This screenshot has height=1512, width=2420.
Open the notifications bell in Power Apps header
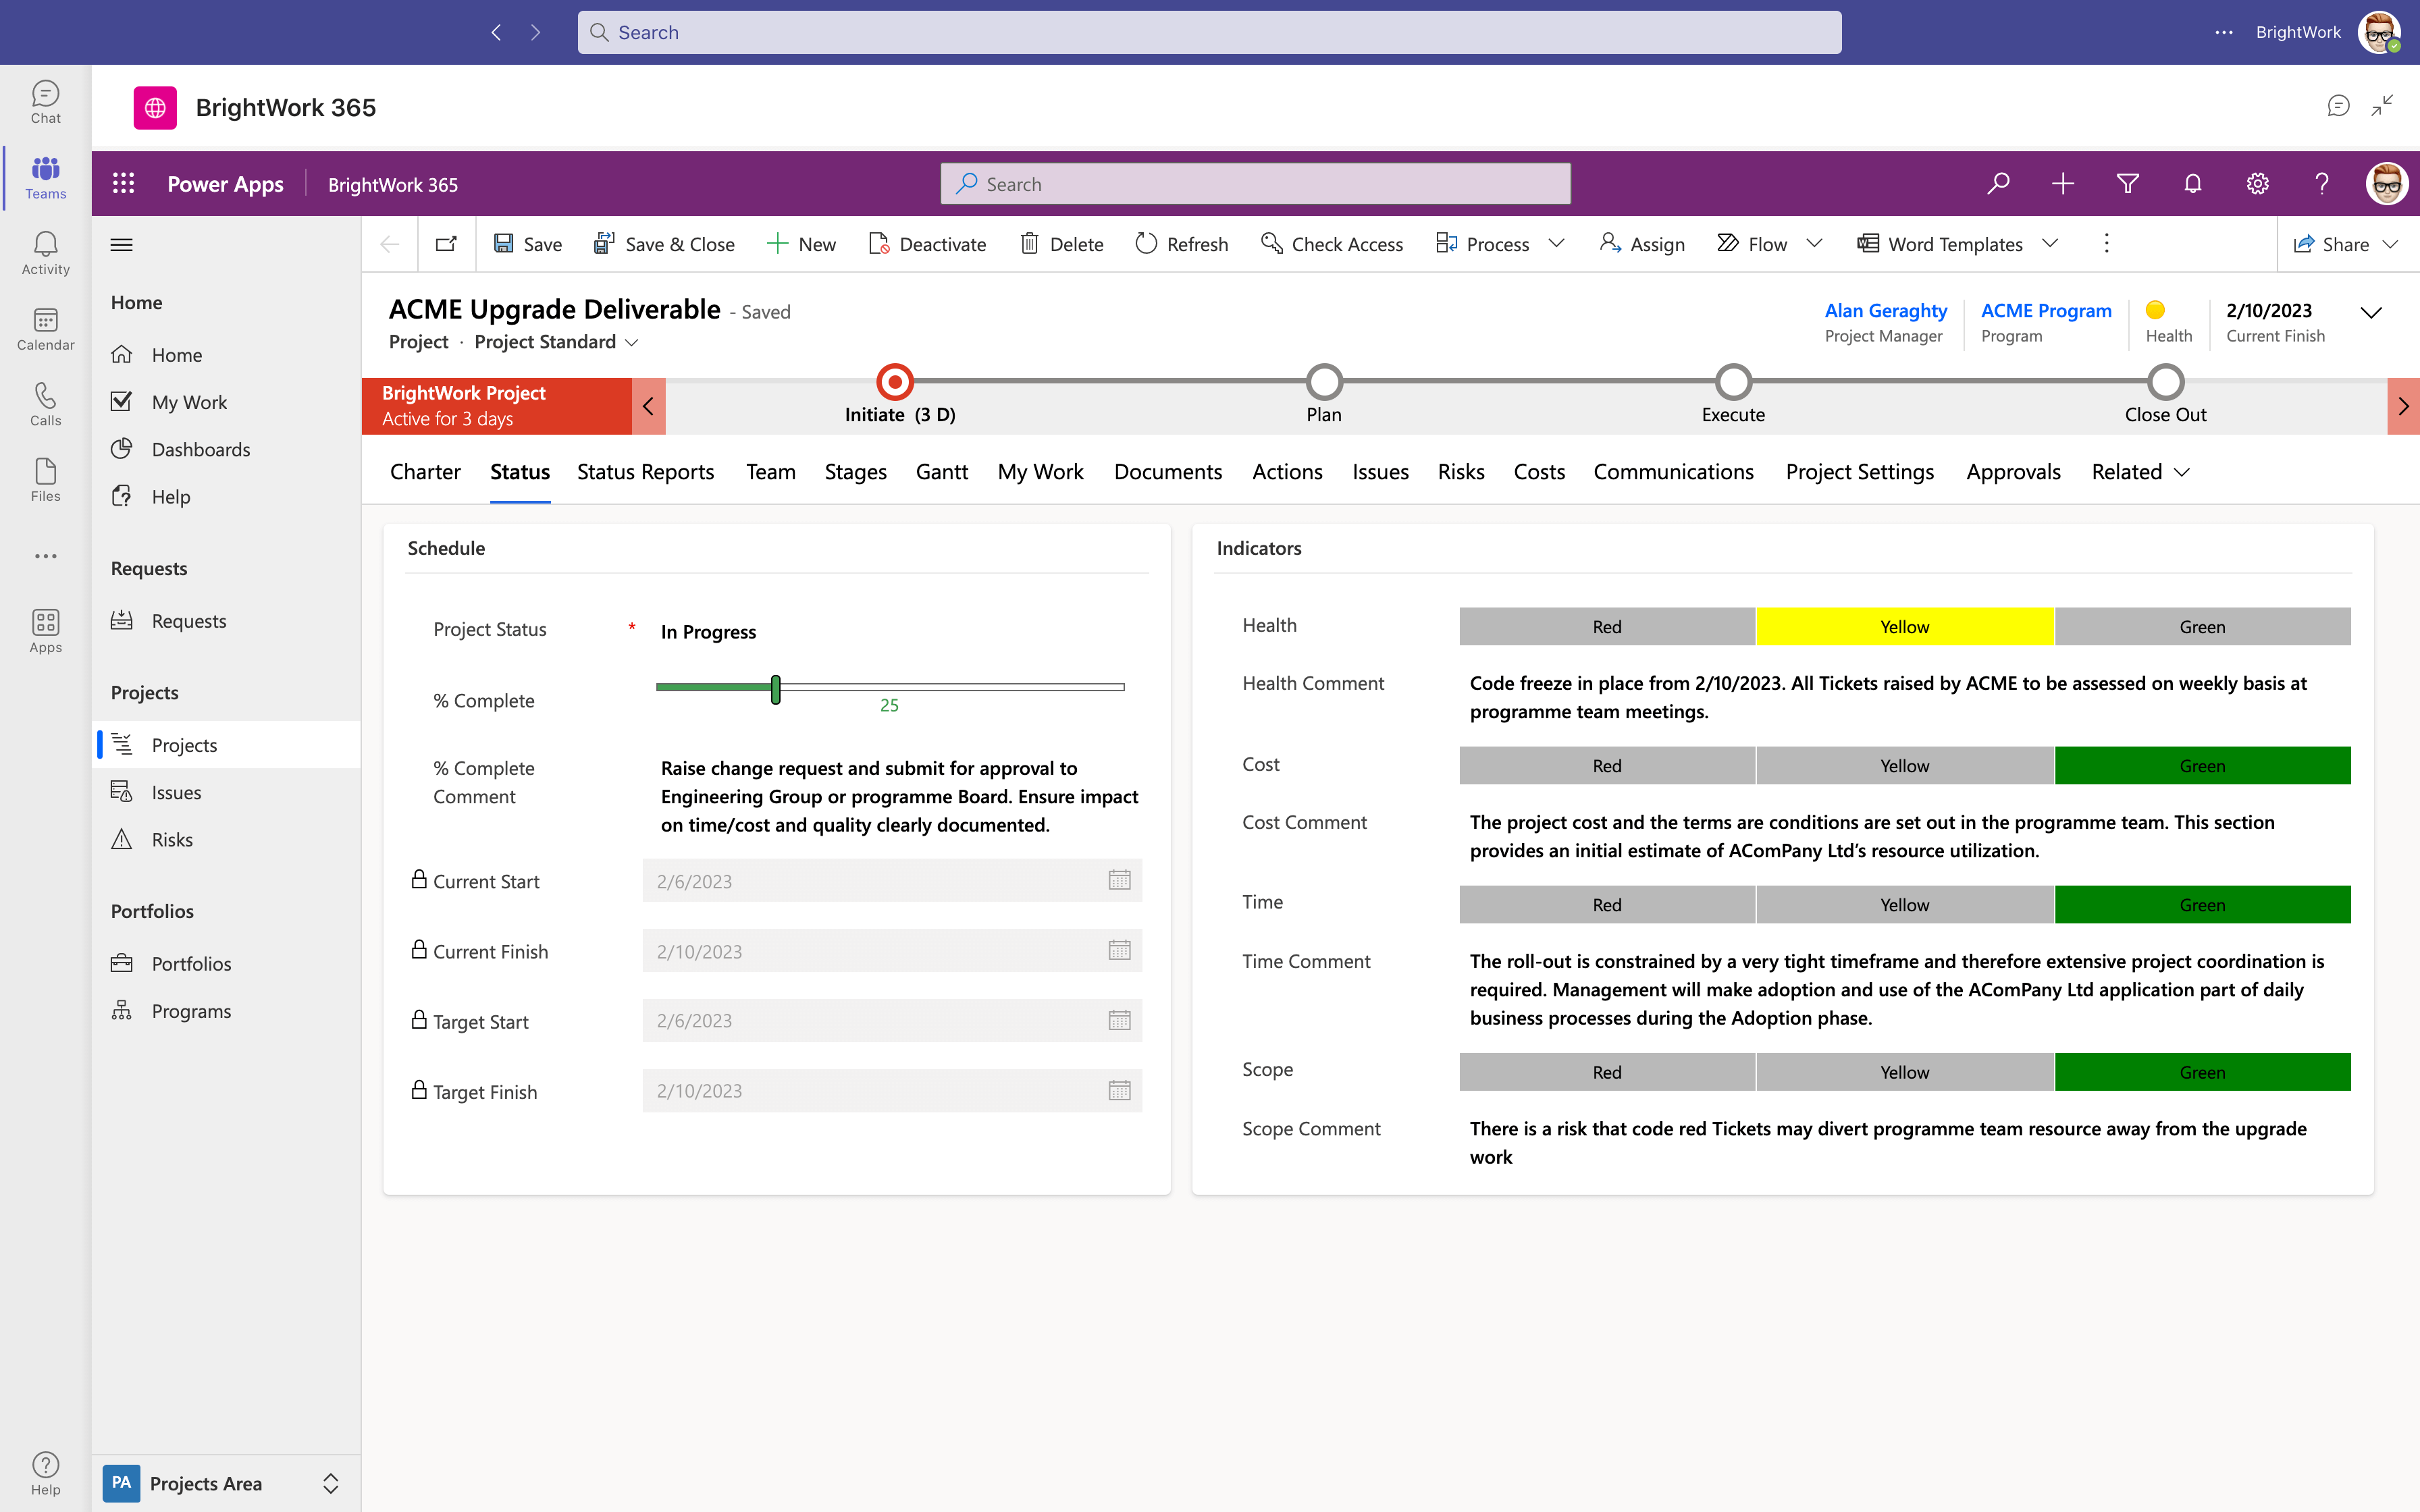tap(2193, 184)
